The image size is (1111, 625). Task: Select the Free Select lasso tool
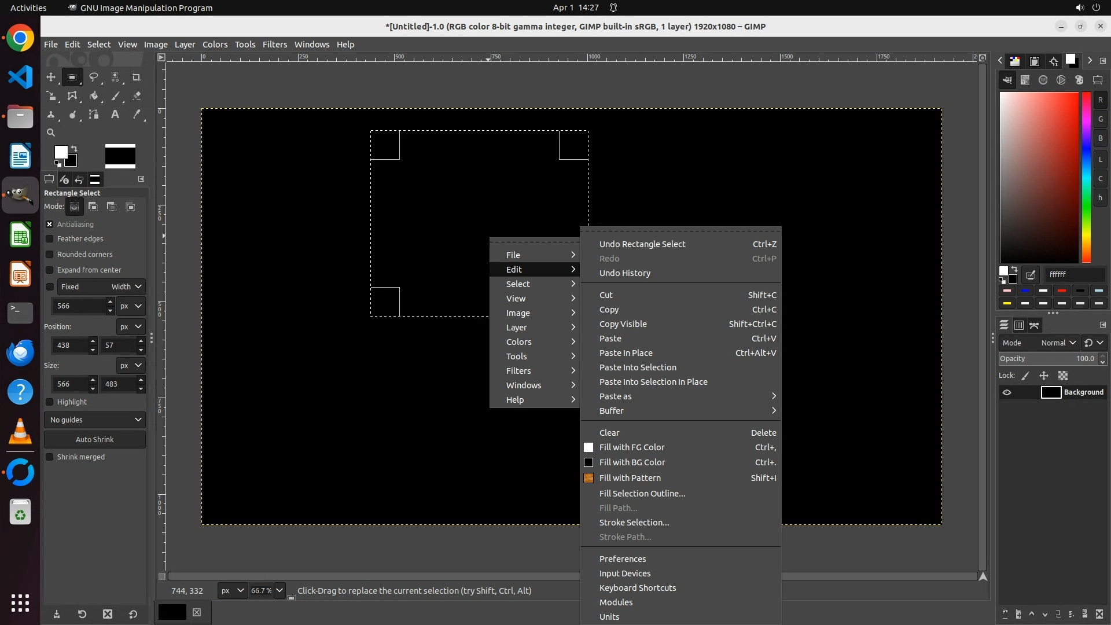93,77
